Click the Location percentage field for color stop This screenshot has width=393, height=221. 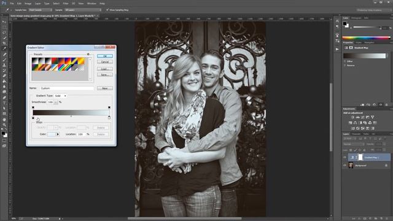[81, 134]
